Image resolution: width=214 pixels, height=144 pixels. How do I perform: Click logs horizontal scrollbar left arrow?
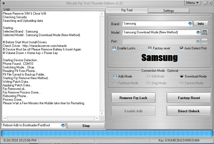click(5, 118)
